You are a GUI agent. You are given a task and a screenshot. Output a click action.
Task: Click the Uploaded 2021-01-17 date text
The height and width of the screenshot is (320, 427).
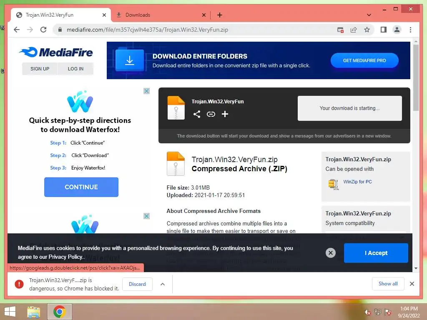click(206, 195)
